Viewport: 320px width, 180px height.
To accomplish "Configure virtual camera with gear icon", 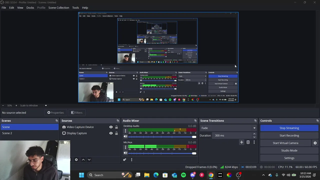I will click(x=315, y=143).
